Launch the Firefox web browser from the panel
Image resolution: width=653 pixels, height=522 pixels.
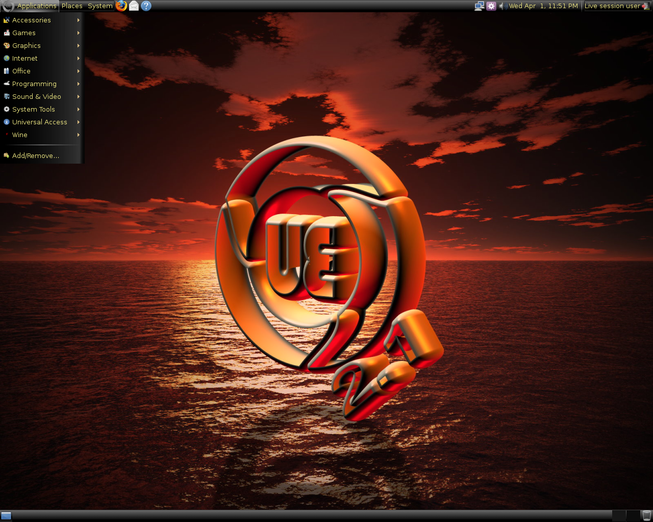121,6
